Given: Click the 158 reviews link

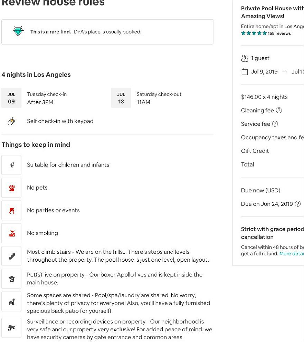Looking at the screenshot, I should pos(279,33).
